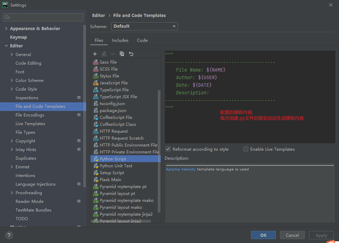Click the SCSS File template icon
Screen dimensions: 339x243
coord(96,69)
